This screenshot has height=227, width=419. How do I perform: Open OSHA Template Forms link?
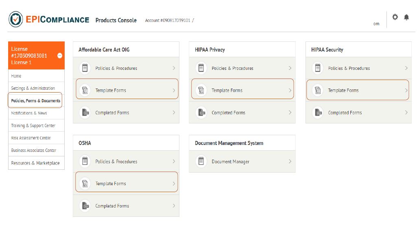tap(111, 184)
